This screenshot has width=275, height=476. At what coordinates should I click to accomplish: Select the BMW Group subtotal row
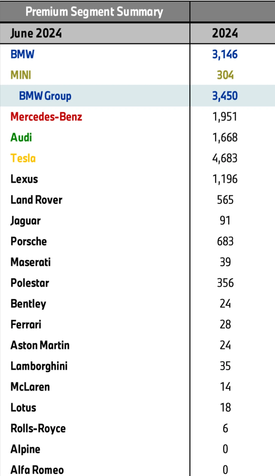[x=137, y=96]
